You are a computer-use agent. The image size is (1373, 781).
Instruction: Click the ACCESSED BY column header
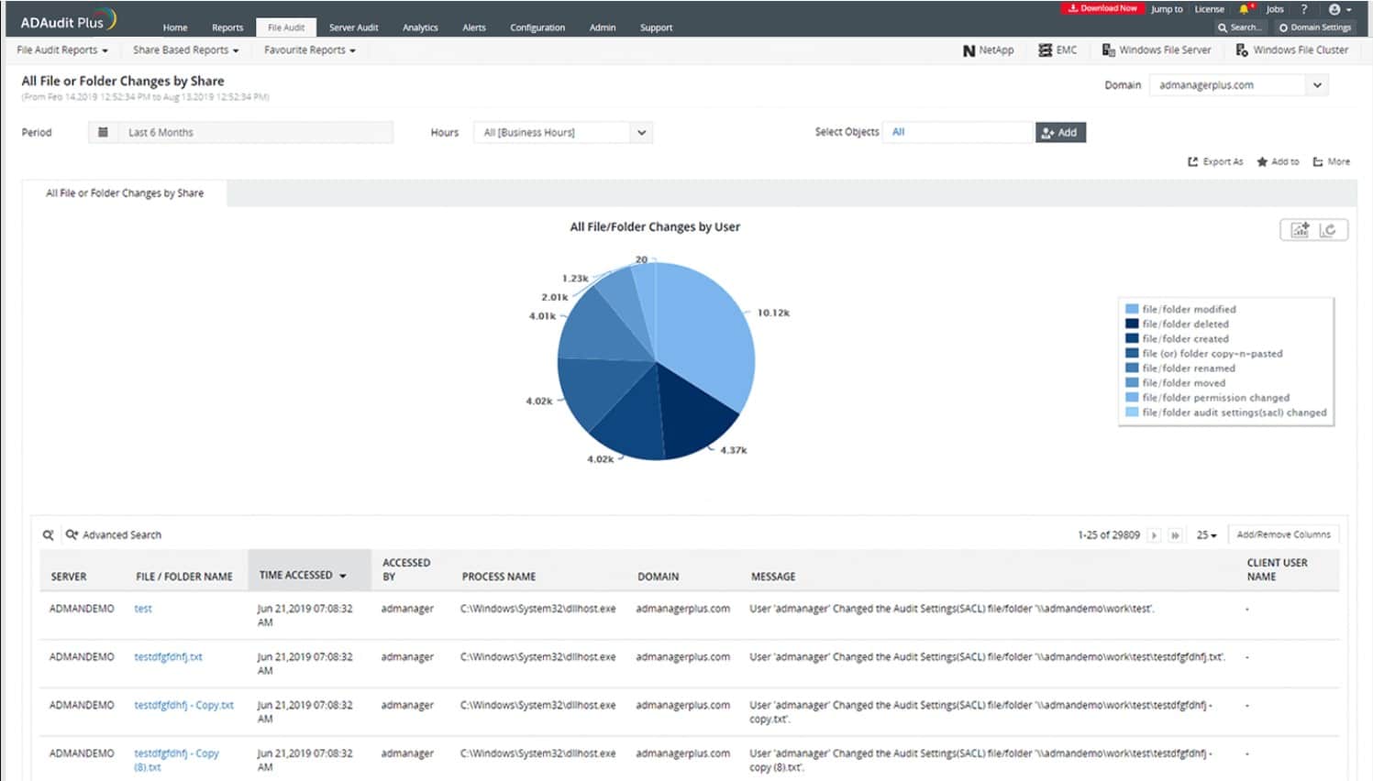(406, 569)
